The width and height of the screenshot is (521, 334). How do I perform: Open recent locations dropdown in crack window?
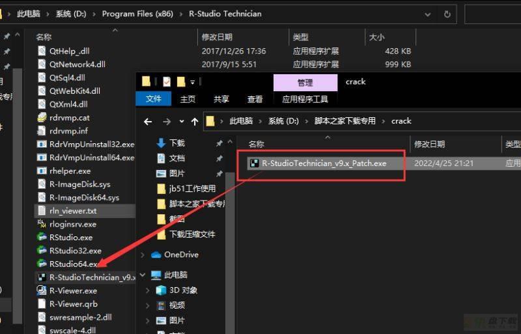182,122
